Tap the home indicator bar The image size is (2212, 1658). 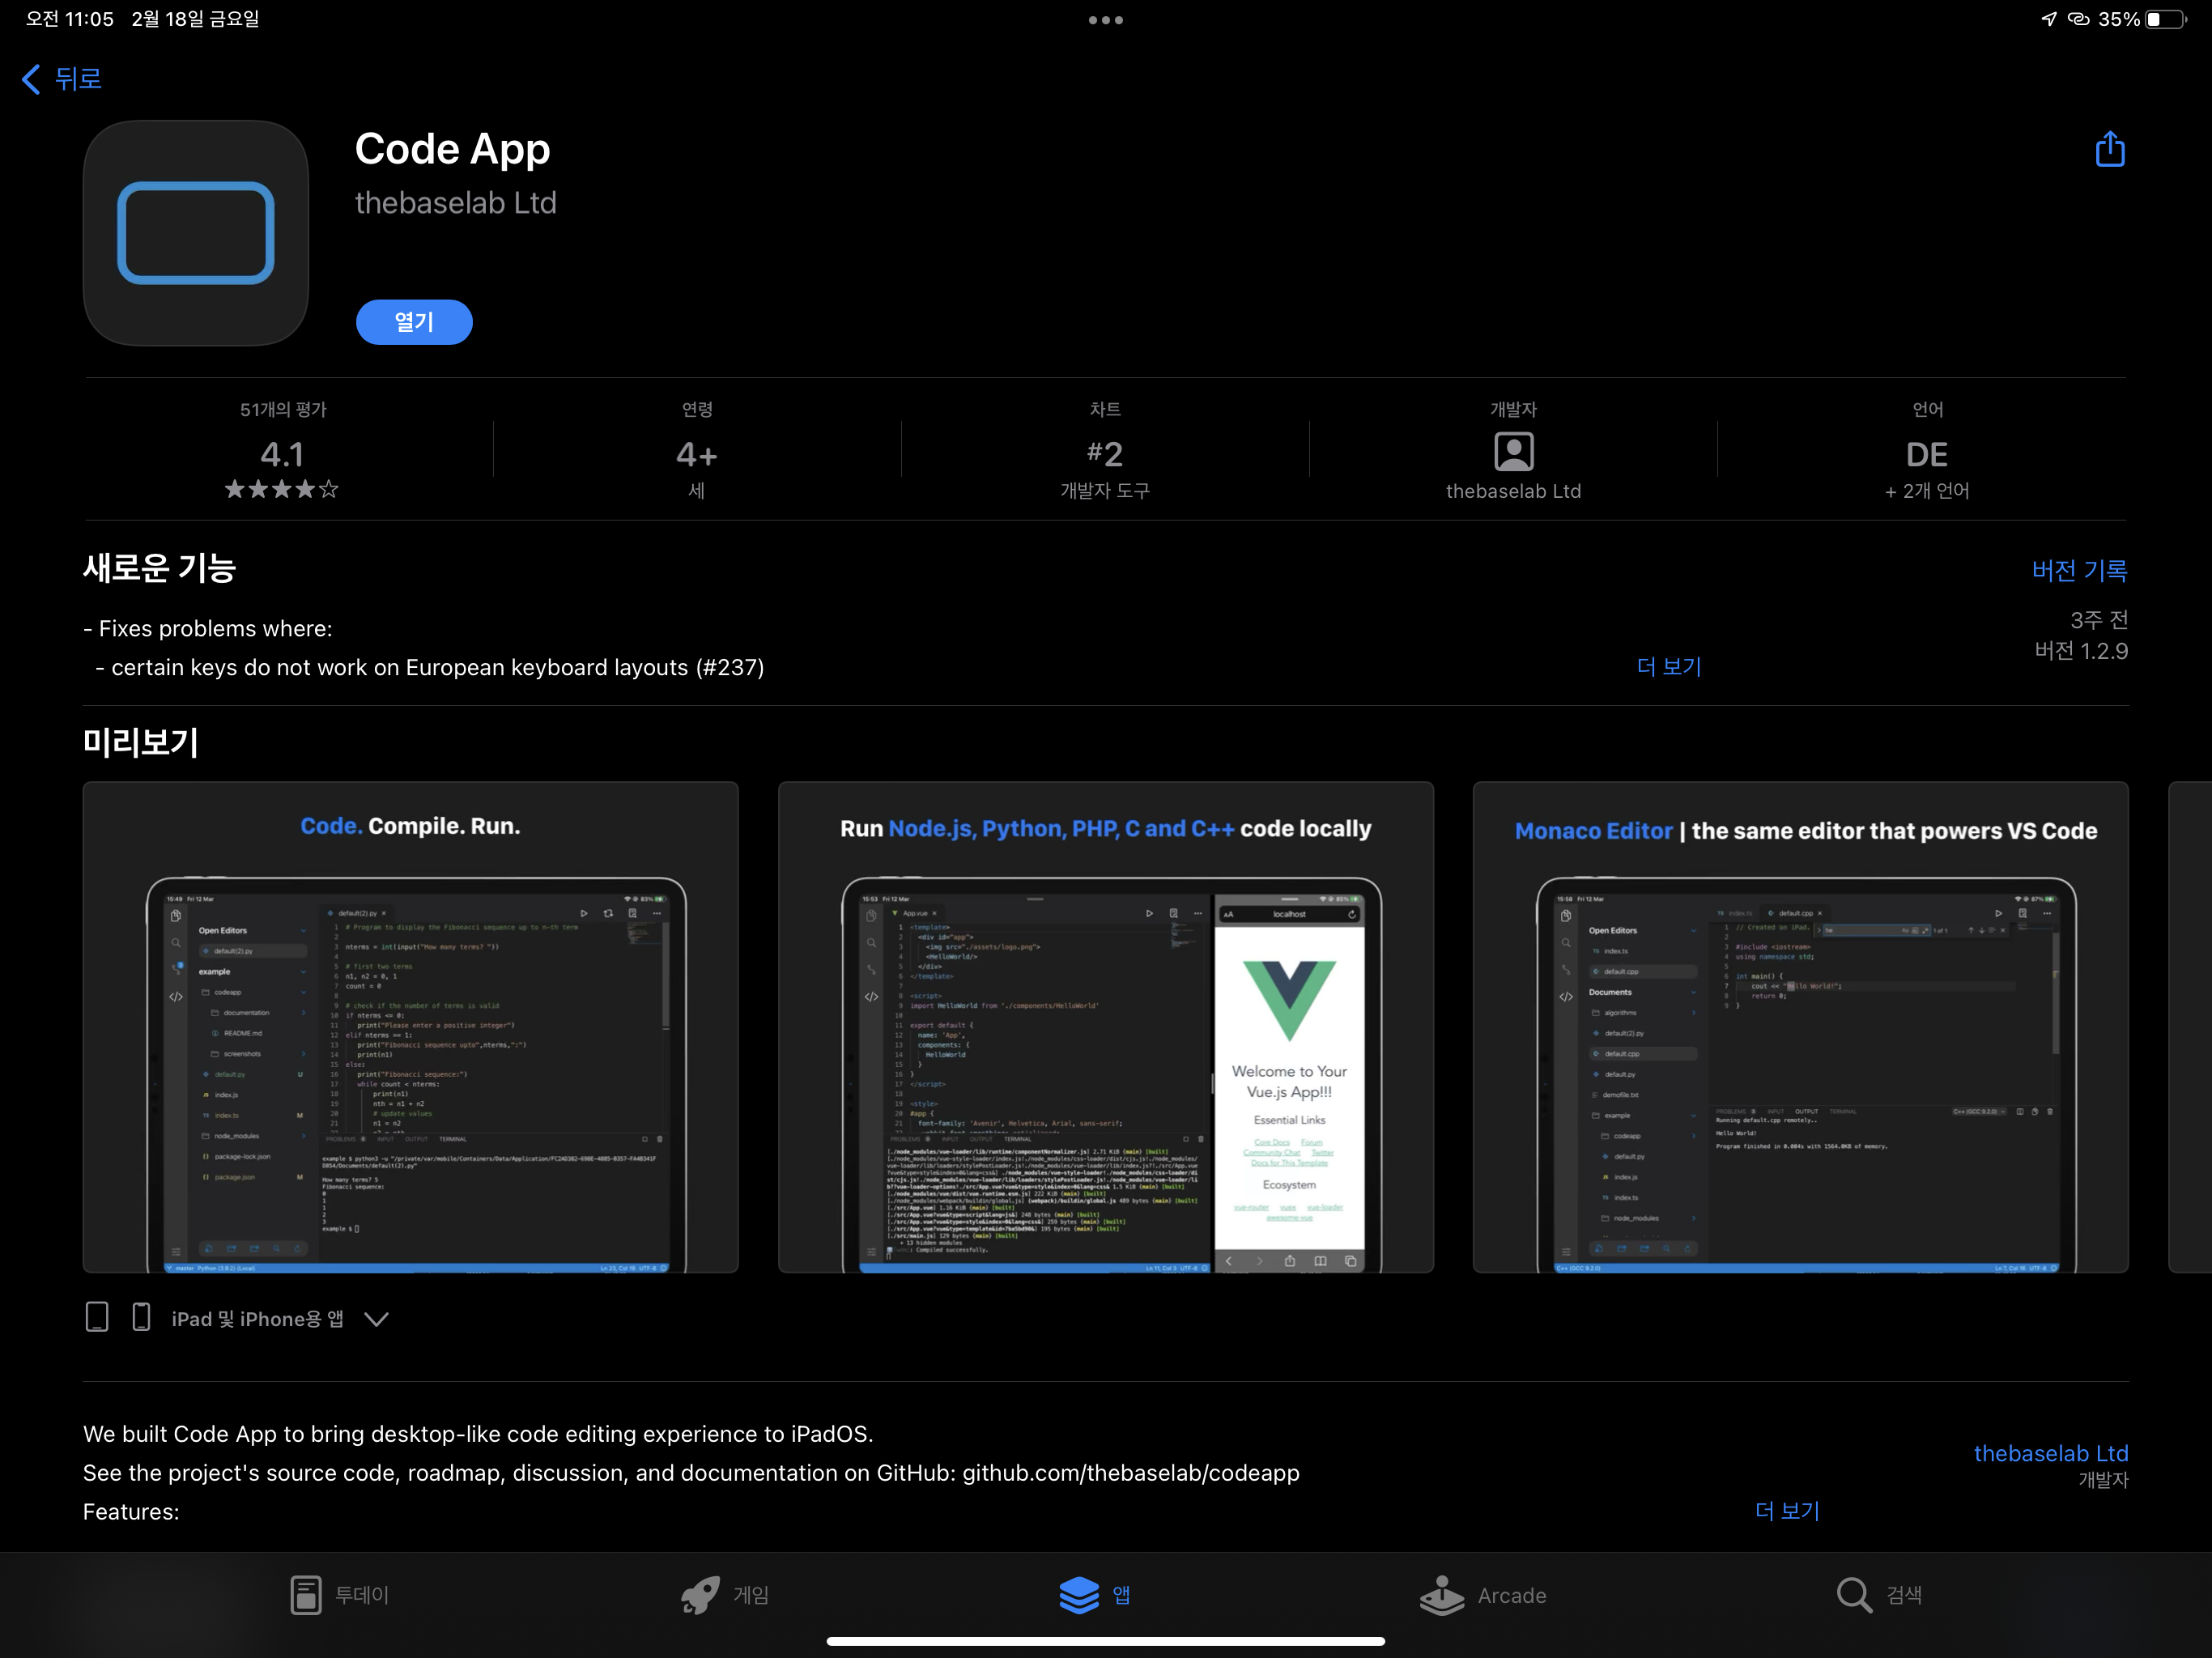click(x=1105, y=1641)
